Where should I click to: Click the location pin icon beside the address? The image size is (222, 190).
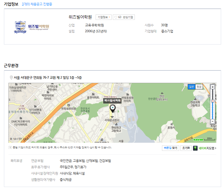click(11, 77)
